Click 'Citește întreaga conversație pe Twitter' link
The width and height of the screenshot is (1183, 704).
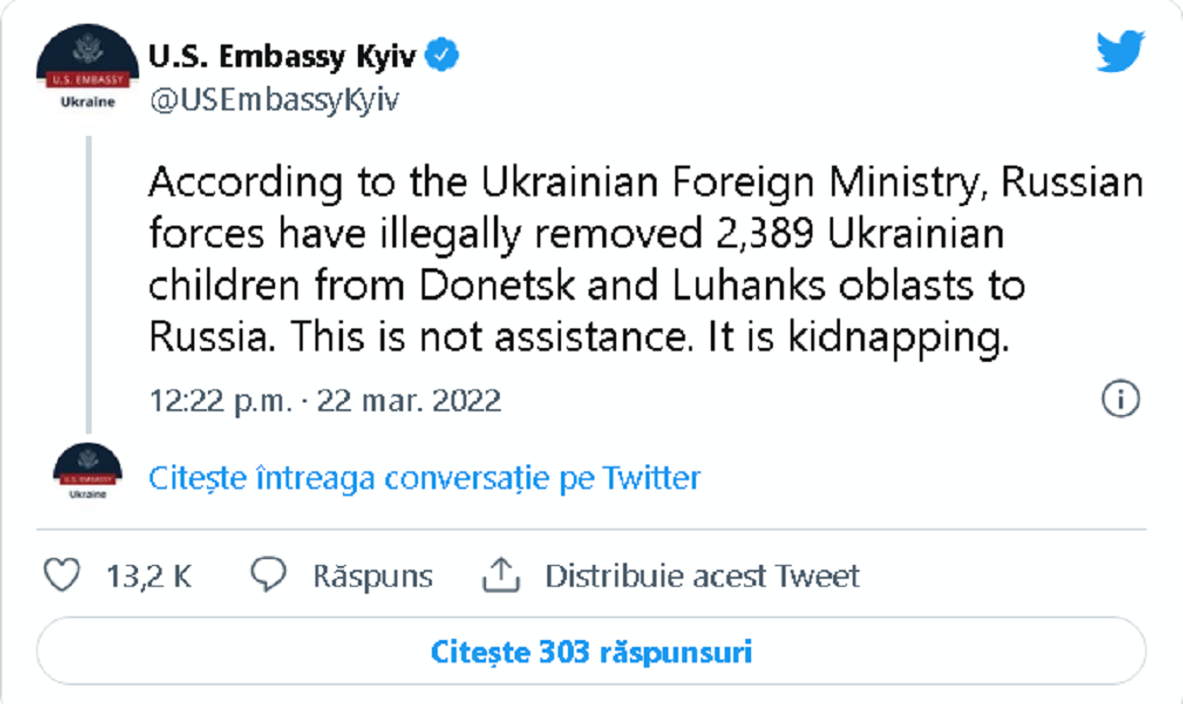point(424,478)
